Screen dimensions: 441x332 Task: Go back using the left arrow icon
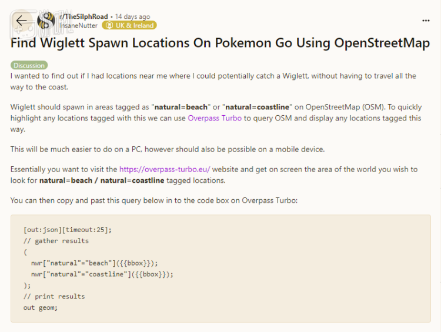pos(21,21)
